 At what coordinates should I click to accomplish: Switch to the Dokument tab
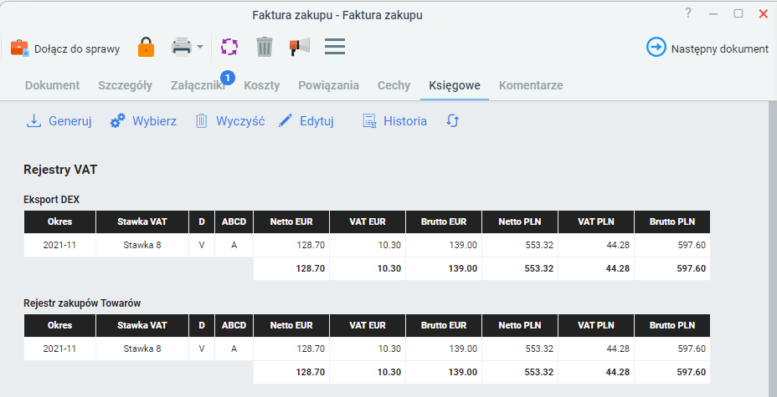(x=53, y=85)
